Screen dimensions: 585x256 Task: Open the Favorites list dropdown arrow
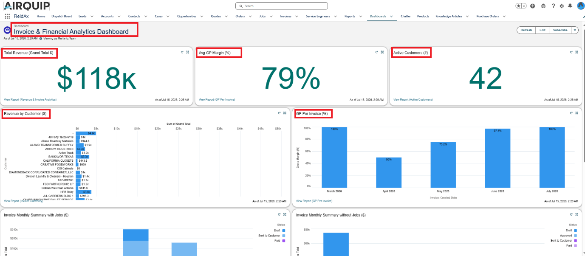(524, 6)
